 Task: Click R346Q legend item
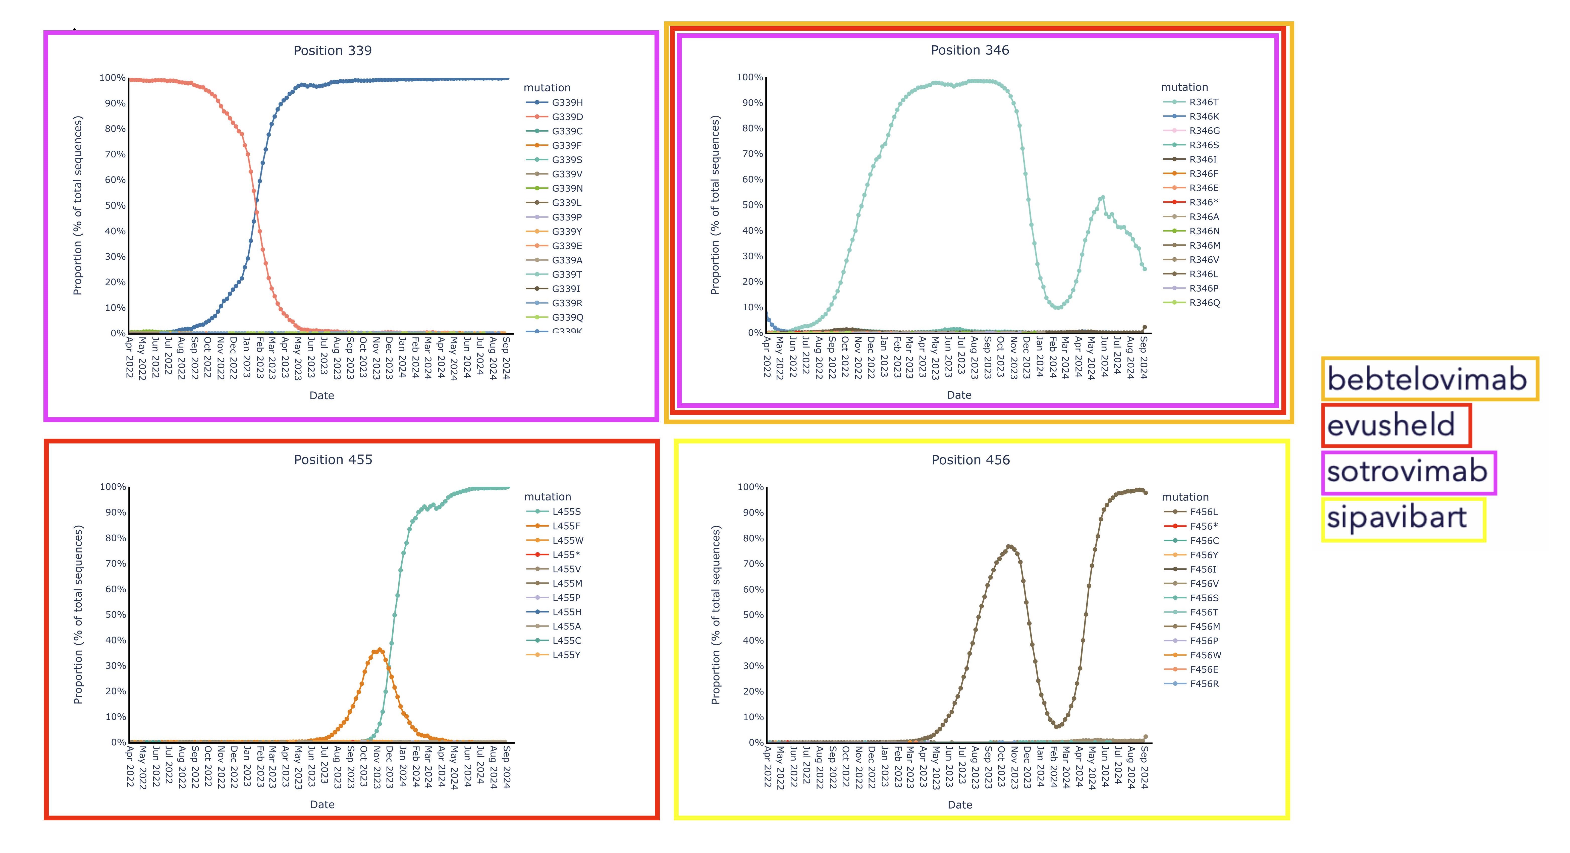click(1192, 303)
